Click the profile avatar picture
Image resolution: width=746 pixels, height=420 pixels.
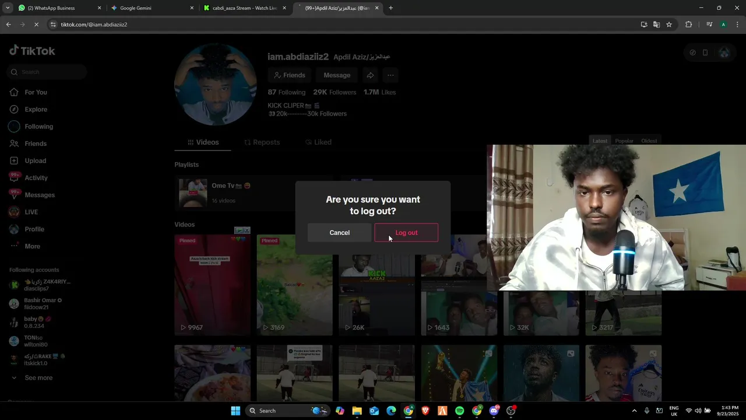tap(216, 84)
